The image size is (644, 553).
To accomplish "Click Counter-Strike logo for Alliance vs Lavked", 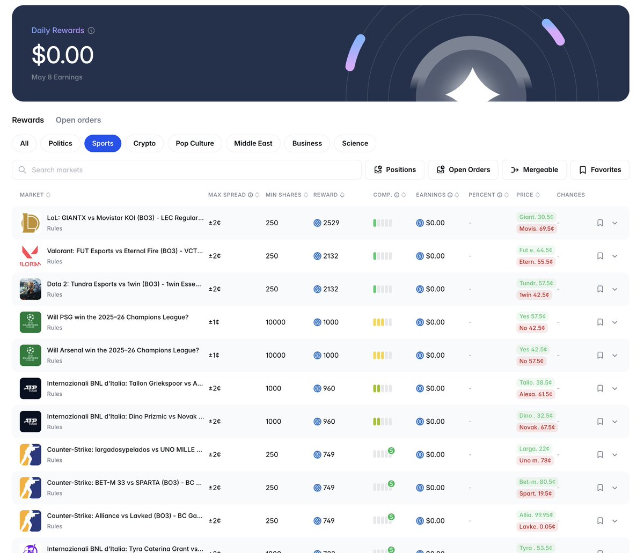I will [31, 521].
